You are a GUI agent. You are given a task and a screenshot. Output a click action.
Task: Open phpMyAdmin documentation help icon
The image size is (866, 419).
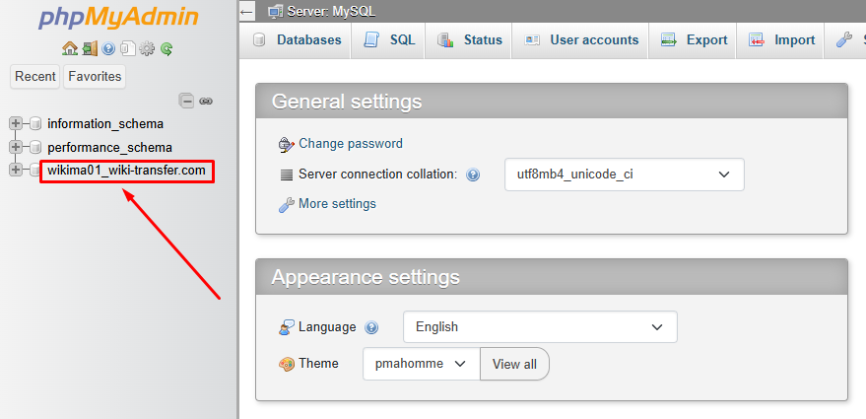point(108,49)
